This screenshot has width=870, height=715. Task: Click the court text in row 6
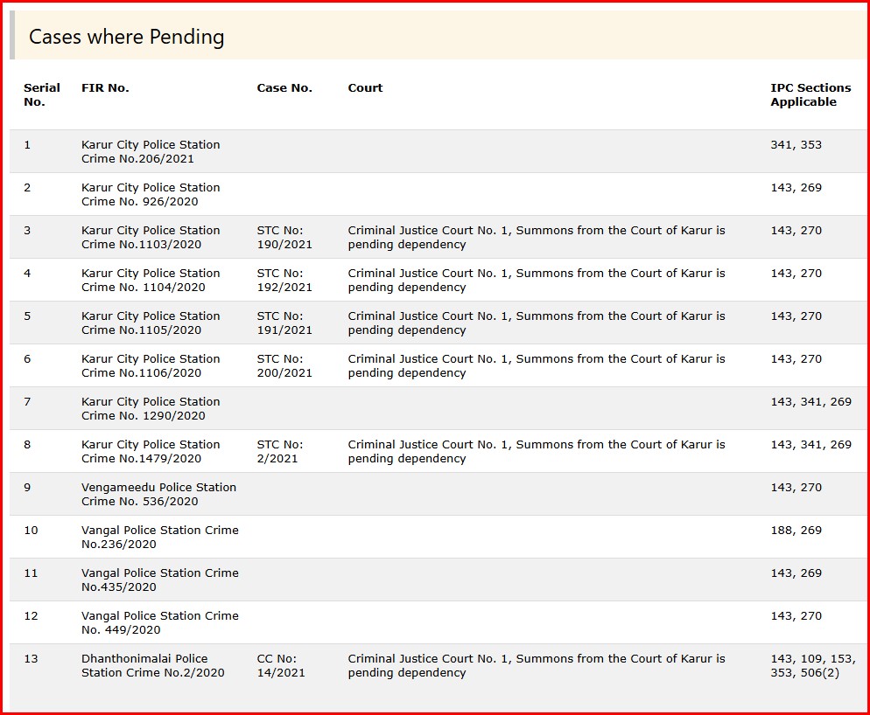point(536,366)
